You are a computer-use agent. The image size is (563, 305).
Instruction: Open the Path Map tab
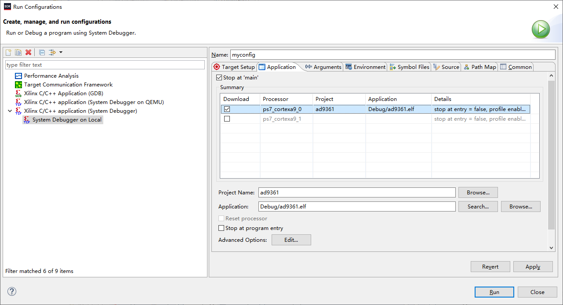tap(479, 67)
